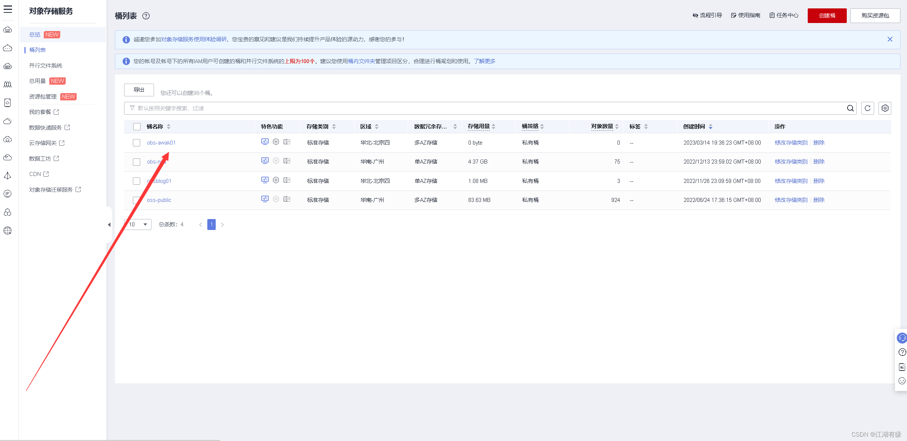Click monitoring icon in 单AZ存储 4.37 GB row
Viewport: 907px width, 441px height.
[265, 161]
